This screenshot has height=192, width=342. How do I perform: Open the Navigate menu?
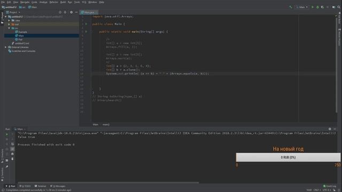click(x=25, y=2)
